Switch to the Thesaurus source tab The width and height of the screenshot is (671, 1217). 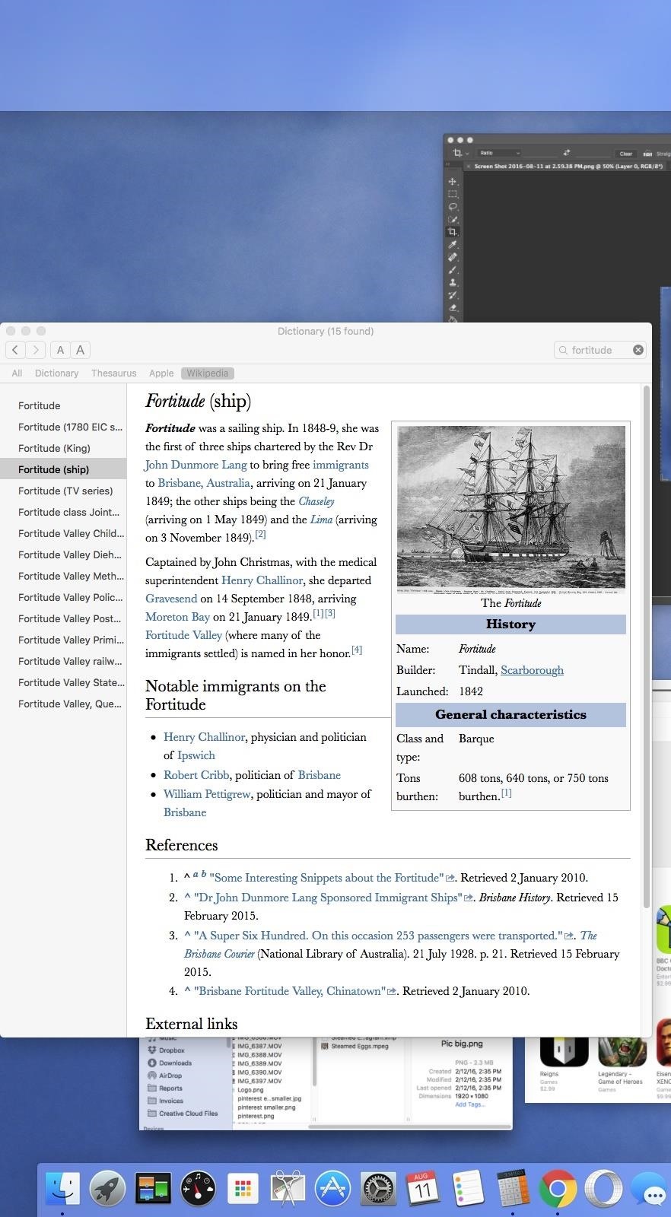[x=114, y=373]
